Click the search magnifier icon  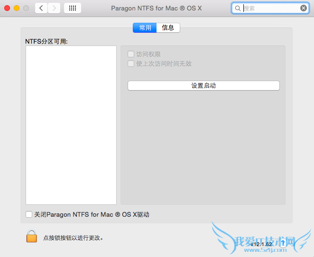tap(238, 9)
